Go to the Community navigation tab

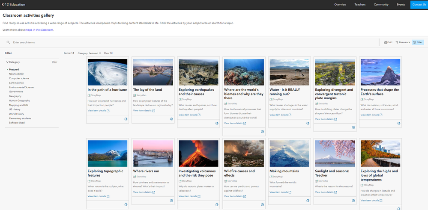(381, 4)
